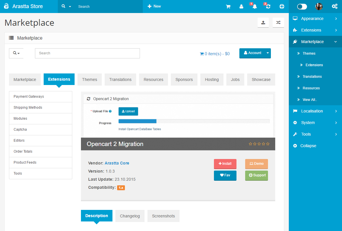Open the Changelog tab below the extension

130,216
